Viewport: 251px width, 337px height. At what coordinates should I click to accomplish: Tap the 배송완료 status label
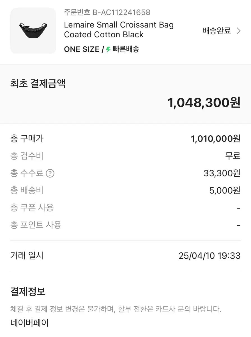coord(217,31)
